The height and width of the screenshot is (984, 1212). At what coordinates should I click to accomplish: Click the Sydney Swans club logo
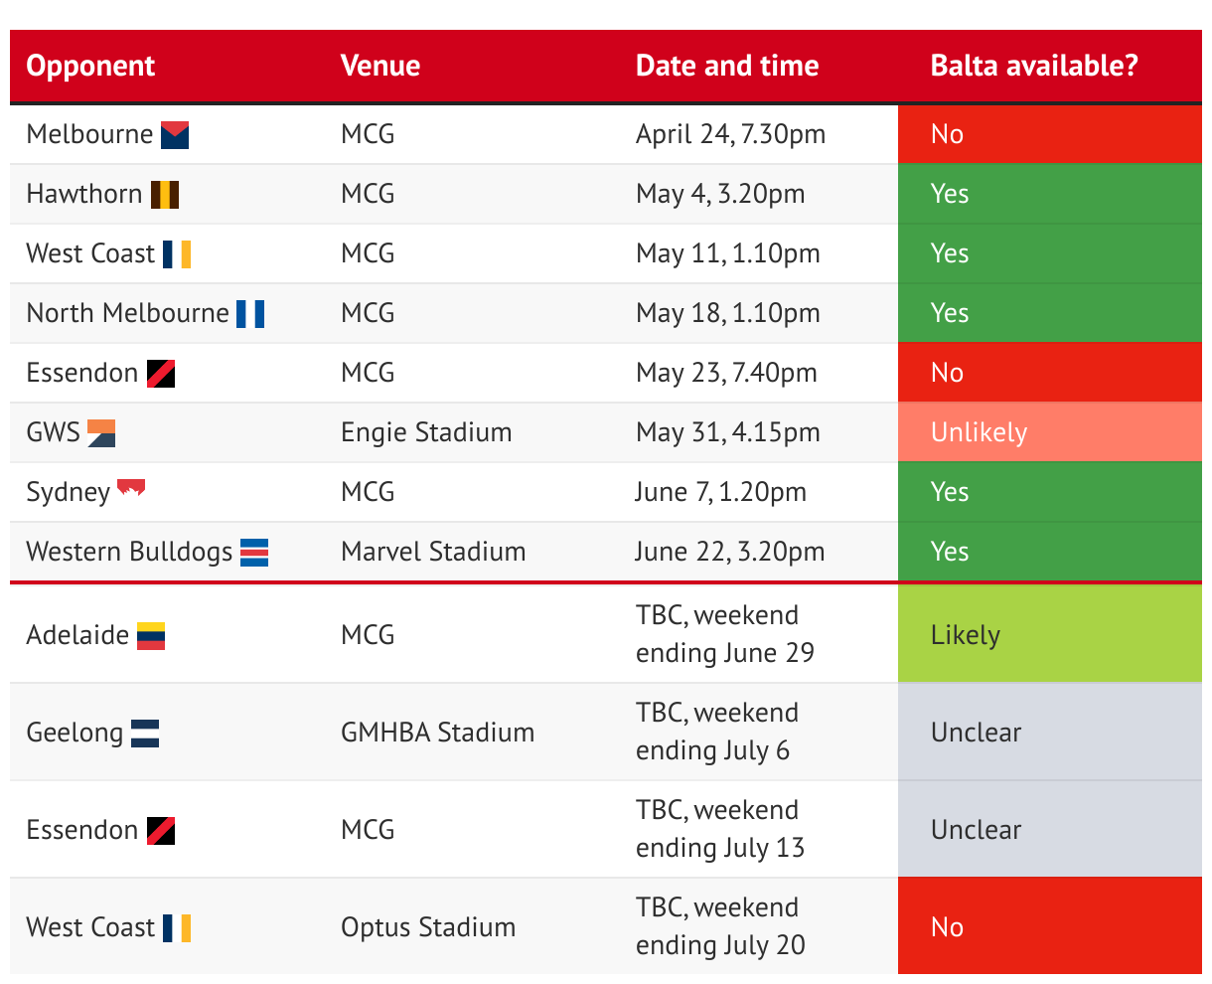(131, 488)
